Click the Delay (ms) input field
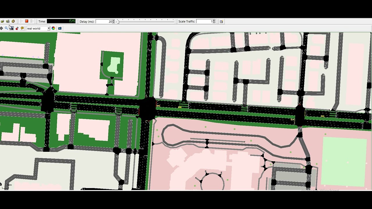Viewport: 372px width, 209px height. (104, 21)
